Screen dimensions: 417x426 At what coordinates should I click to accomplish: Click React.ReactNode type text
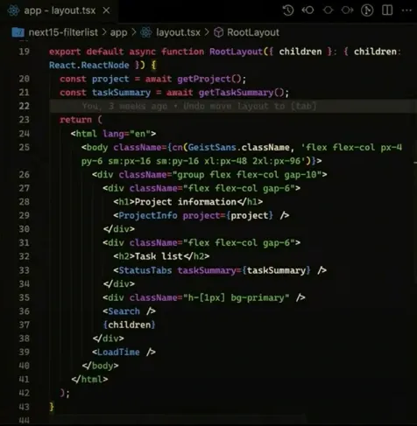click(88, 65)
